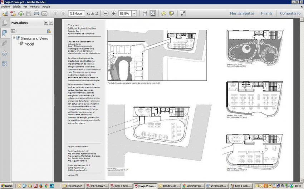Collapse the Marcadores panel with arrow button
Viewport: 304px width, 189px height.
[x=46, y=23]
